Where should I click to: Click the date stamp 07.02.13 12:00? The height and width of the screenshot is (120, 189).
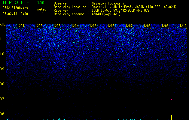(x=15, y=14)
